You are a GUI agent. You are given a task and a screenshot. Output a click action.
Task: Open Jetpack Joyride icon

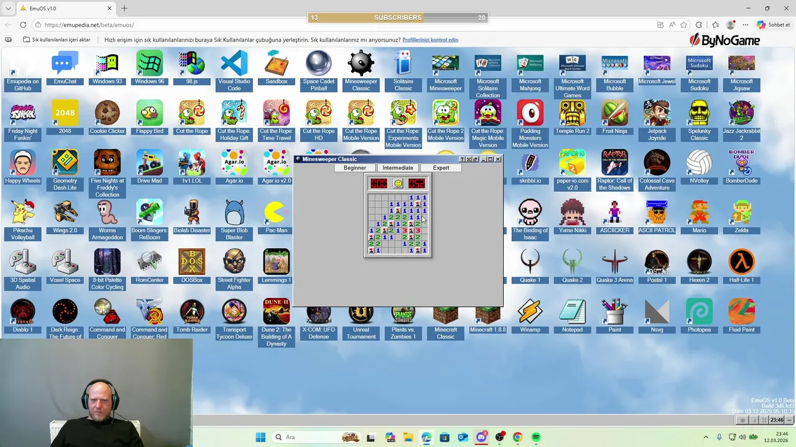pos(657,121)
